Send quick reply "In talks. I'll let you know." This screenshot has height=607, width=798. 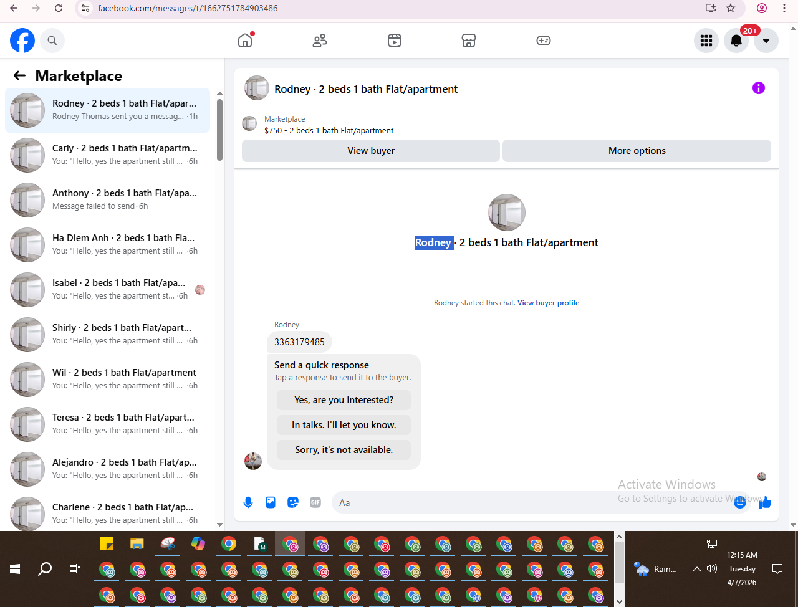click(x=344, y=425)
